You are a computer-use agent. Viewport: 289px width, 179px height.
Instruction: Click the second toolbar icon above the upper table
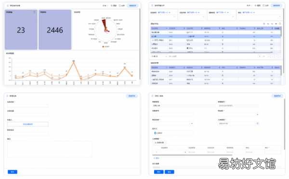pos(268,24)
